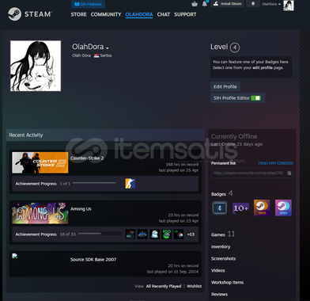Open the All Recently Played link

[164, 286]
